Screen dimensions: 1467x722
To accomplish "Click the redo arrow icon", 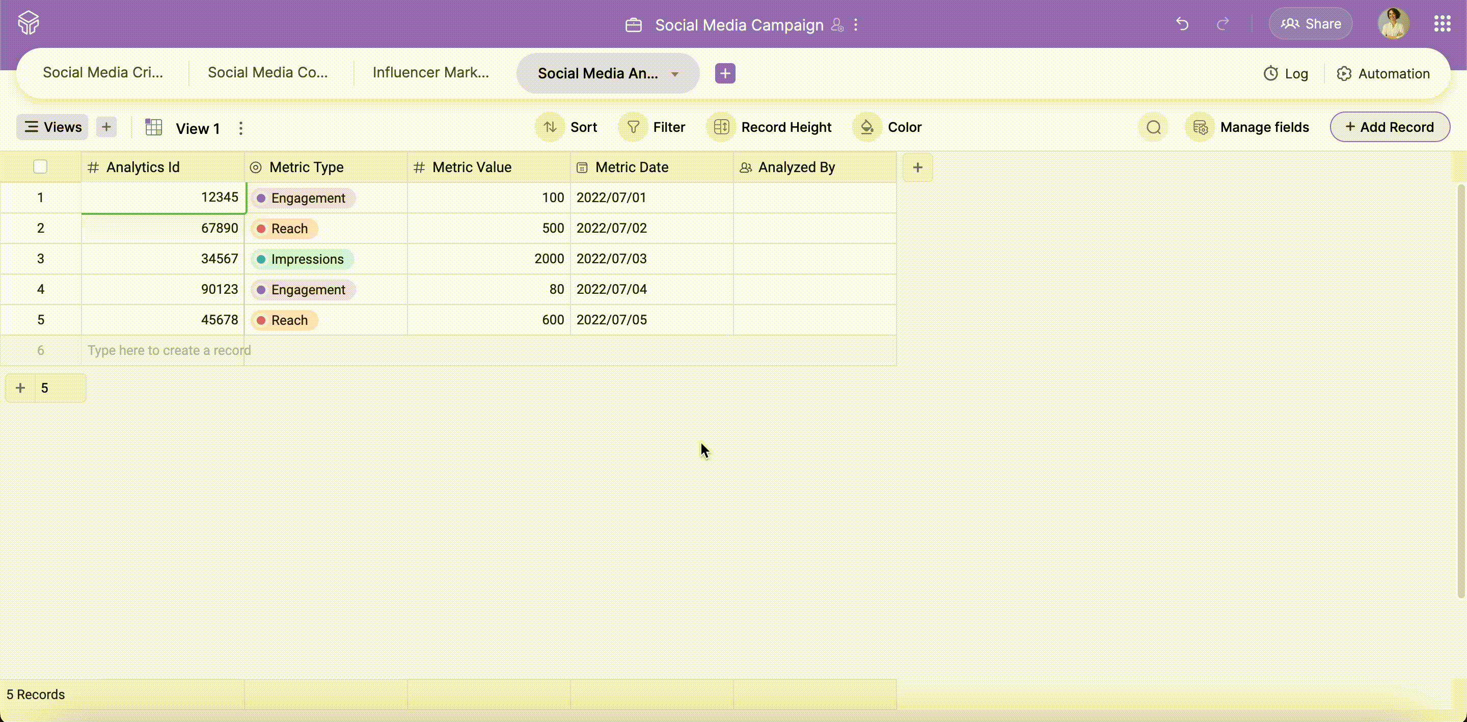I will point(1222,24).
